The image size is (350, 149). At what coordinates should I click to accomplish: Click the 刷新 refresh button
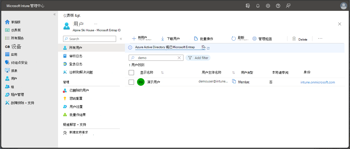coord(240,39)
